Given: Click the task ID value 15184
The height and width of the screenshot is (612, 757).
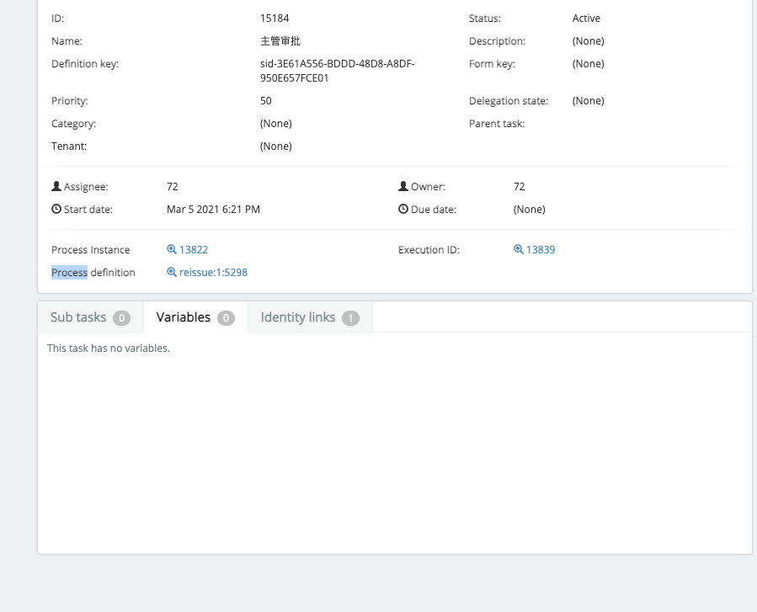Looking at the screenshot, I should tap(272, 18).
